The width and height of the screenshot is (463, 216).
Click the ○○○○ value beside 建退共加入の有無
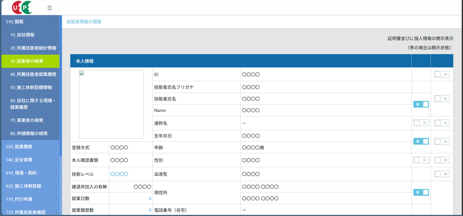pyautogui.click(x=142, y=187)
